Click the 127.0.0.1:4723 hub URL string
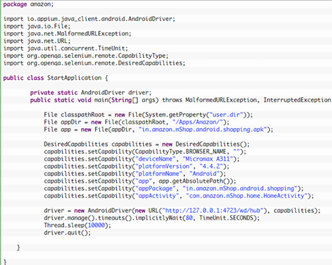 click(213, 210)
